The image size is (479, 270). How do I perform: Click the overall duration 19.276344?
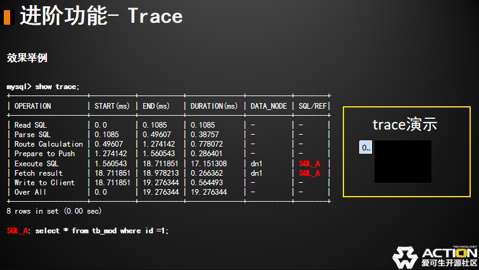208,192
